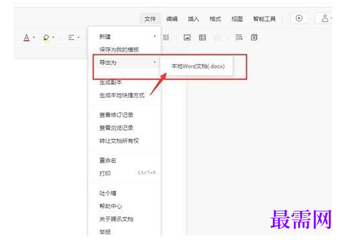
Task: Open 查看修订记录
Action: click(124, 115)
